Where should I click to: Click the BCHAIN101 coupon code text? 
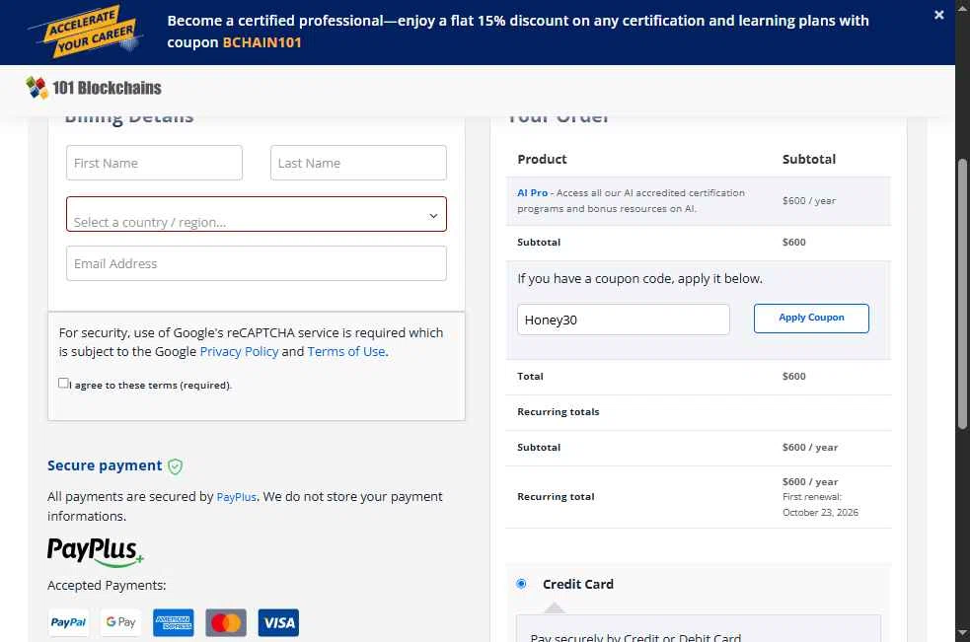coord(261,42)
